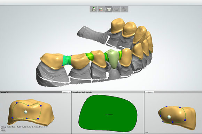Screen dimensions: 202x134
Task: Select the pale green pontic tooth in 3D view
Action: (114, 59)
